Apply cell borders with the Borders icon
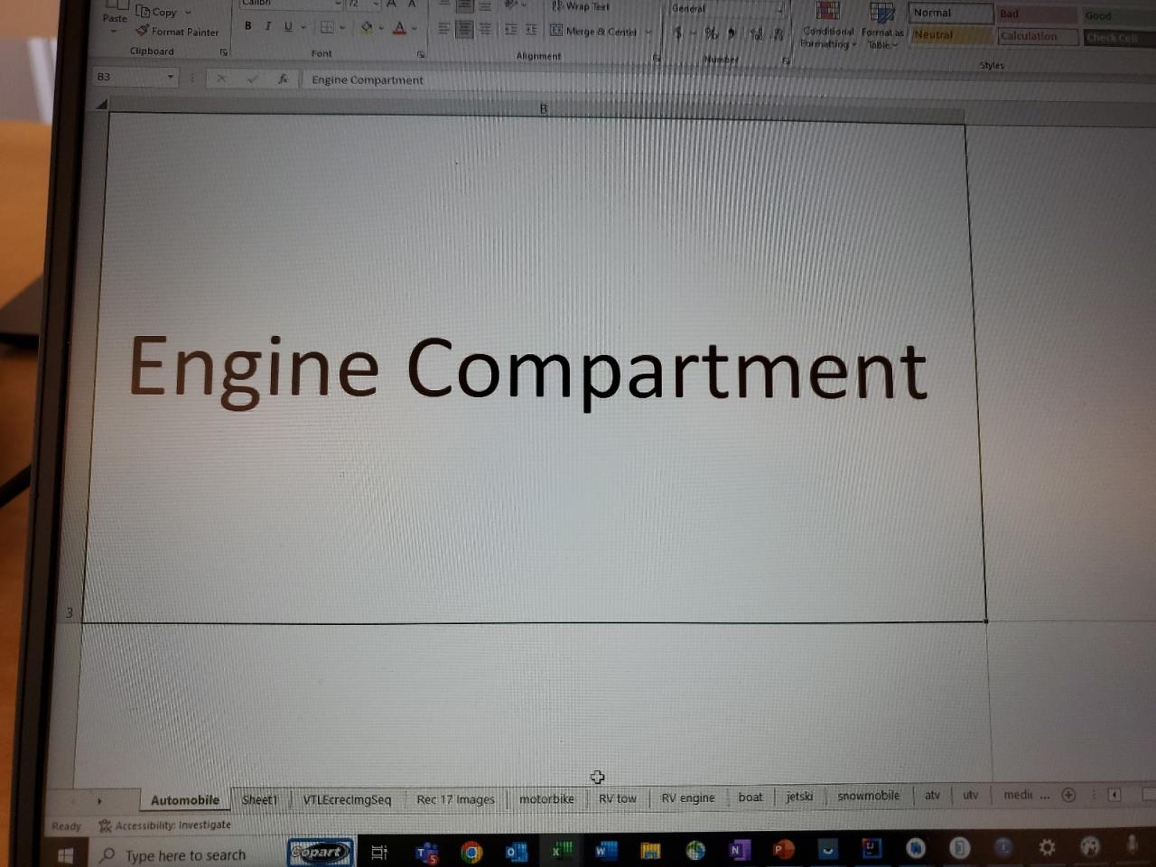The image size is (1156, 867). click(327, 27)
